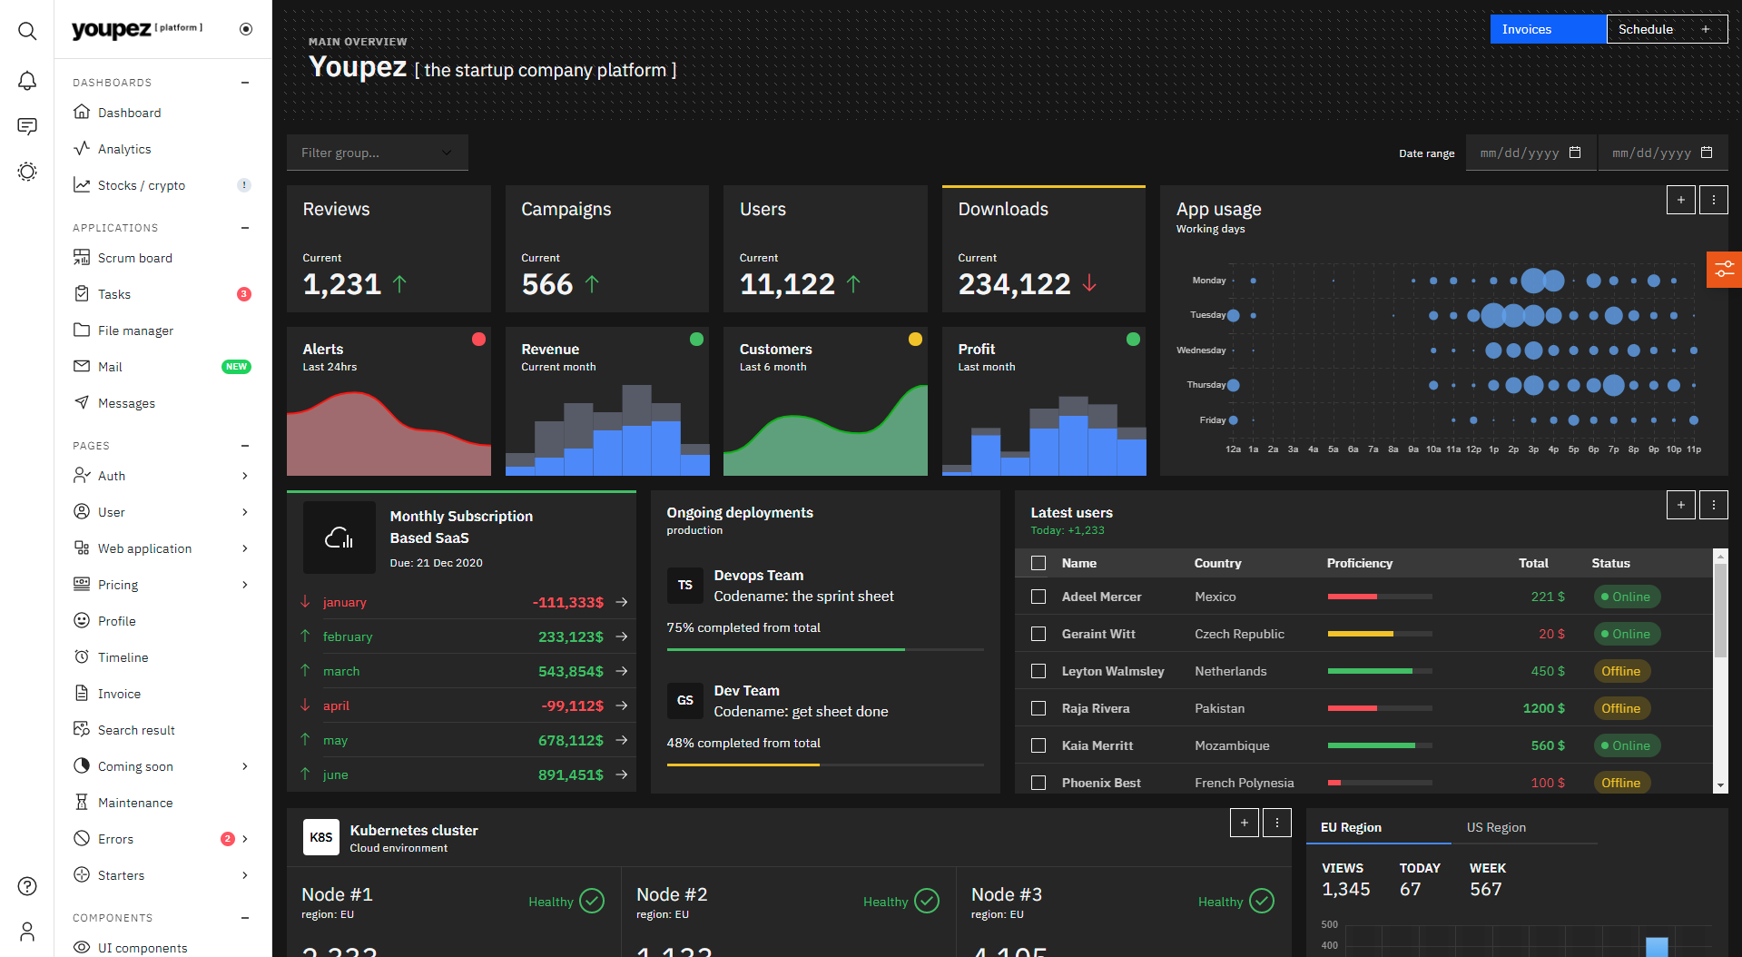
Task: Click the Scrum board sidebar icon
Action: click(82, 257)
